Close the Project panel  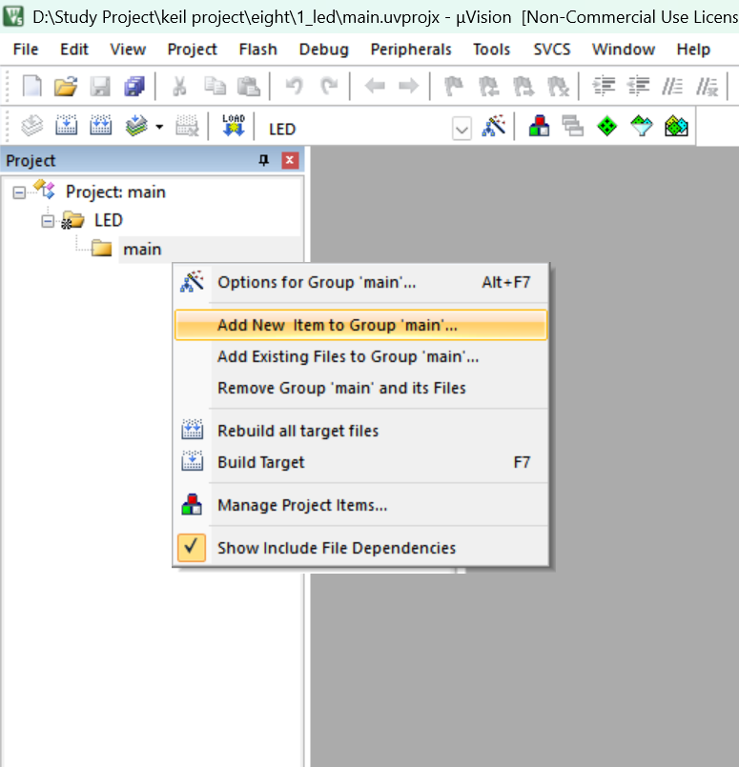[x=290, y=160]
